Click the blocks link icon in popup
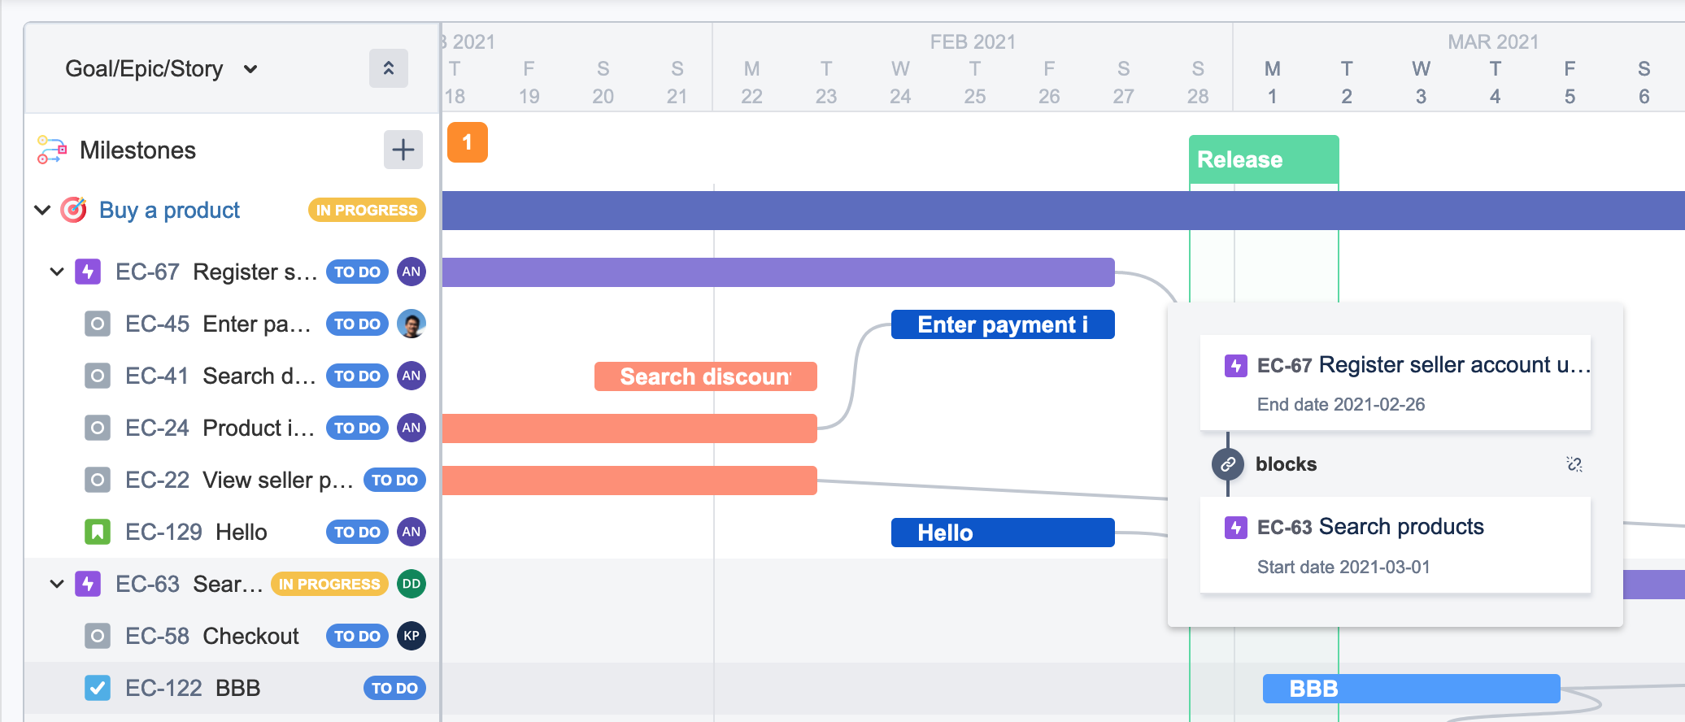 (x=1228, y=464)
